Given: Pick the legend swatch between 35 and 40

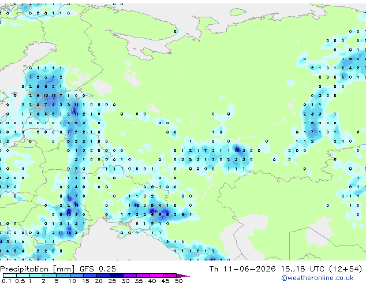Looking at the screenshot, I should 143,275.
